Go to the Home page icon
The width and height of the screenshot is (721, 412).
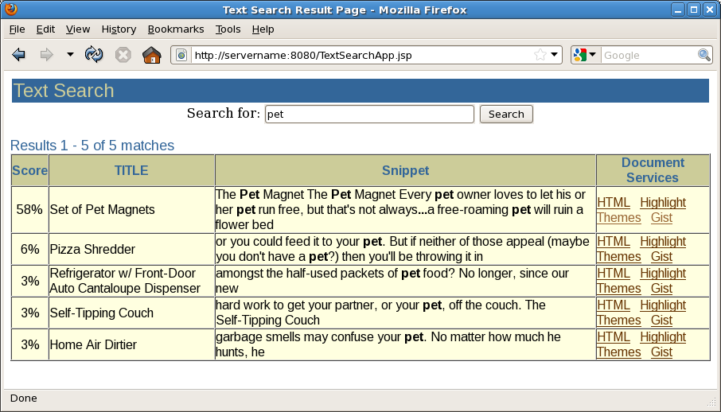(151, 55)
